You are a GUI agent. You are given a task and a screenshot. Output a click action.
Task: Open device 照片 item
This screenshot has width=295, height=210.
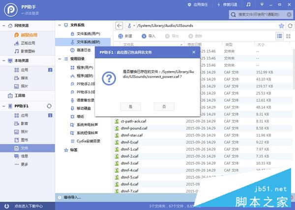[x=22, y=132]
